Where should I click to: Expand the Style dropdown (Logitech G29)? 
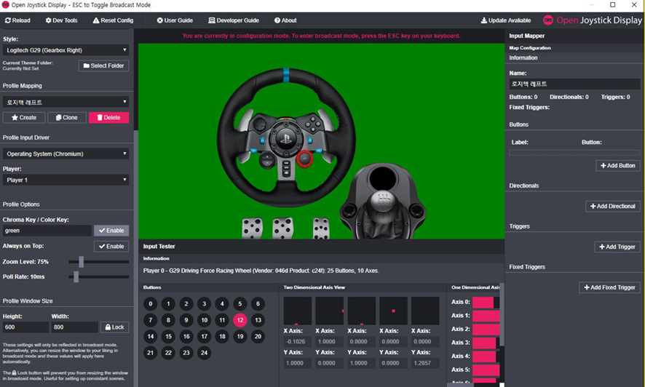66,50
